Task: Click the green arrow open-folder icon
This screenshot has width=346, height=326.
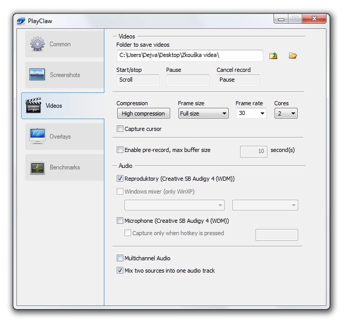Action: [273, 55]
